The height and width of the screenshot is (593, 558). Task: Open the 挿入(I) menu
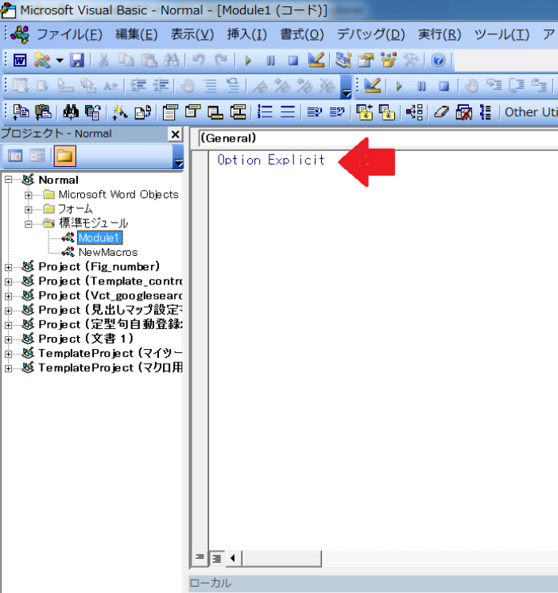tap(246, 34)
